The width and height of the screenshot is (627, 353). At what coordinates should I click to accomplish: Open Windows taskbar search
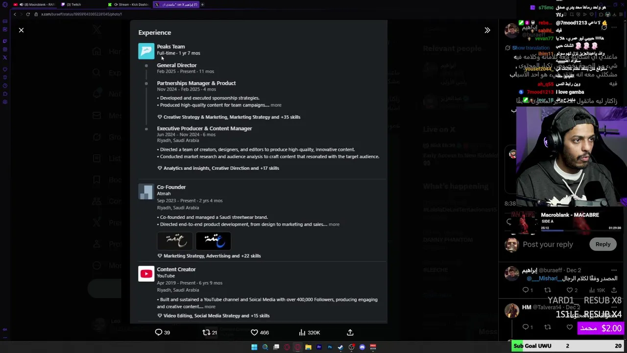[265, 347]
